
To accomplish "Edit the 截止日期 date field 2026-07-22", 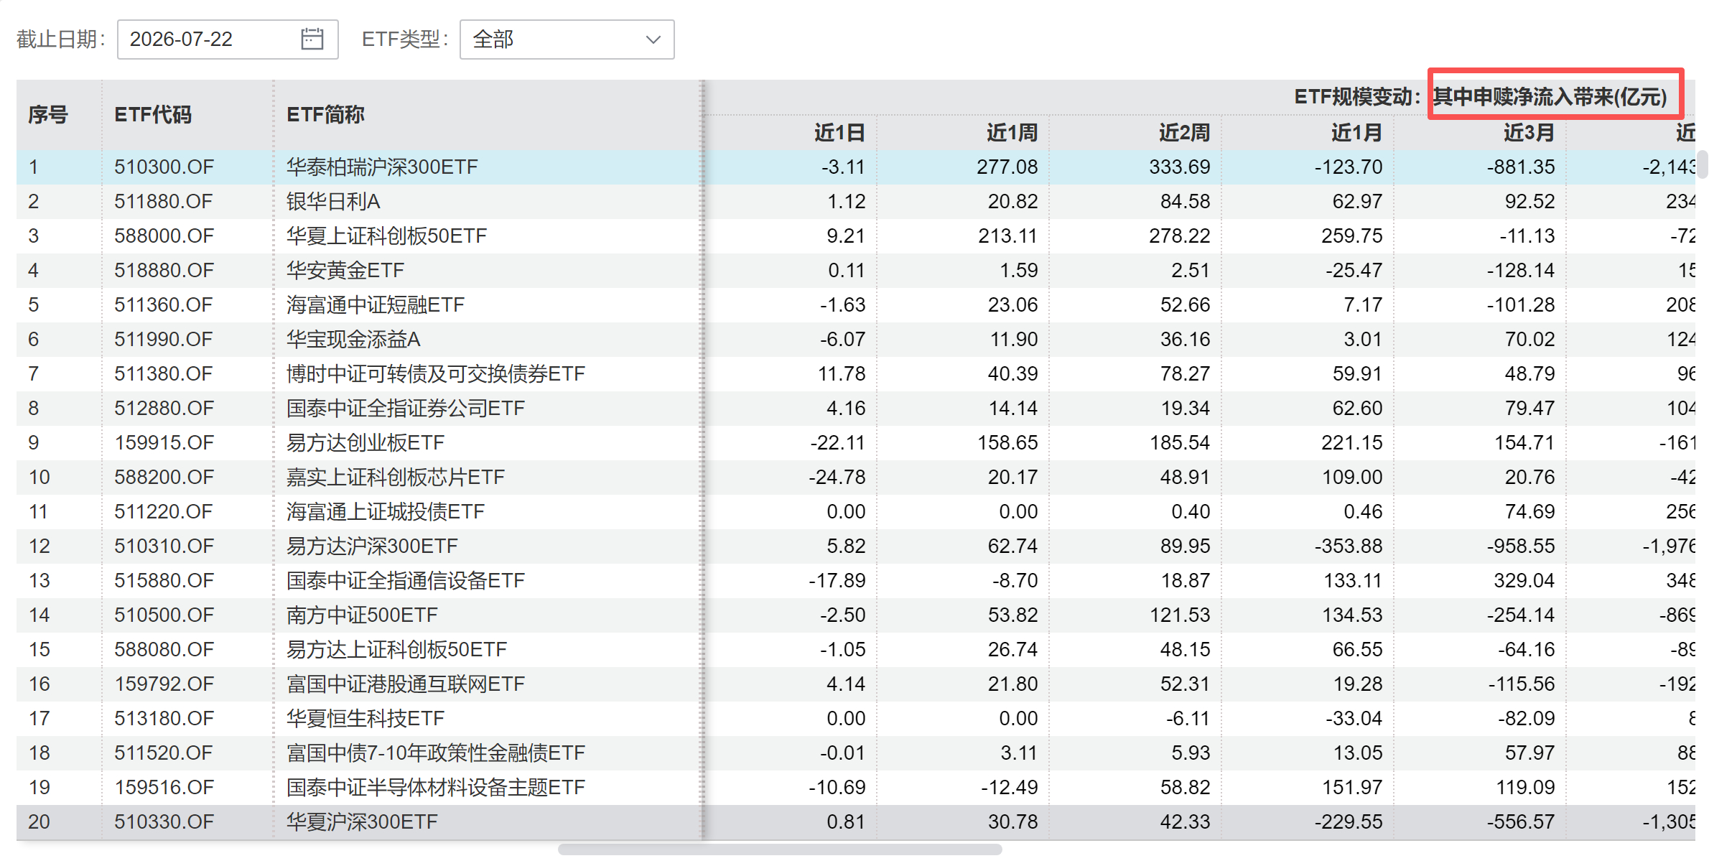I will tap(228, 39).
